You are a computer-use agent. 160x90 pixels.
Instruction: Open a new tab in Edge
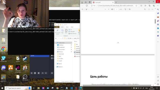tap(116, 2)
